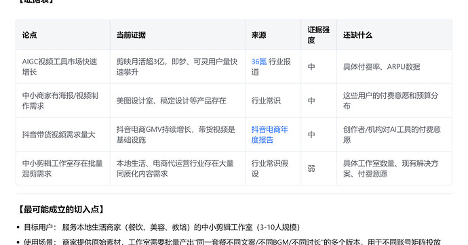
Task: Open the 抖音电商年度报告 link
Action: 269,135
